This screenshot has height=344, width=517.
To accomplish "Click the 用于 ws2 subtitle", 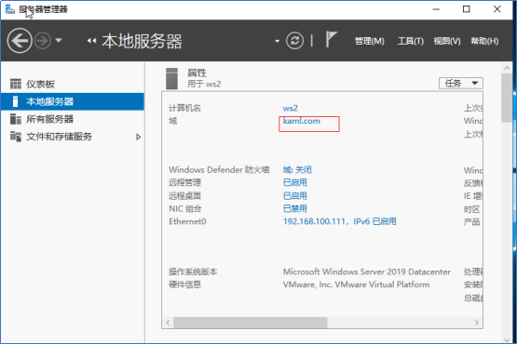I will click(204, 84).
